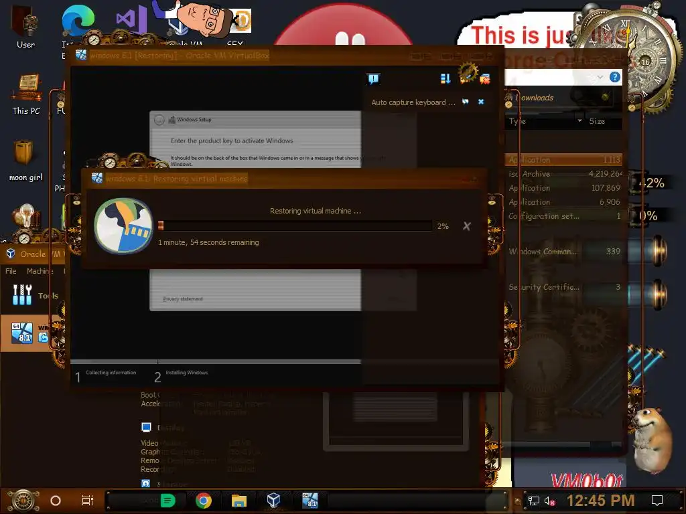Click the Windows Setup back arrow button
Screen dimensions: 686x514
(159, 120)
